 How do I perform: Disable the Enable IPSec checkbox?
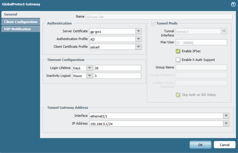(178, 51)
